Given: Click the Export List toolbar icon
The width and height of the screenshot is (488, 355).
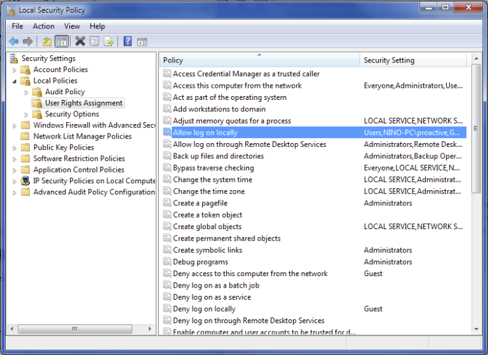Looking at the screenshot, I should coord(109,41).
